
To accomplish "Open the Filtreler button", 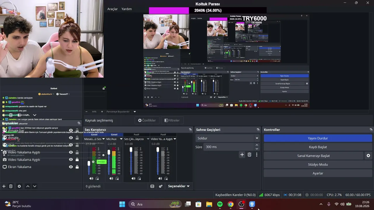I will pos(172,120).
